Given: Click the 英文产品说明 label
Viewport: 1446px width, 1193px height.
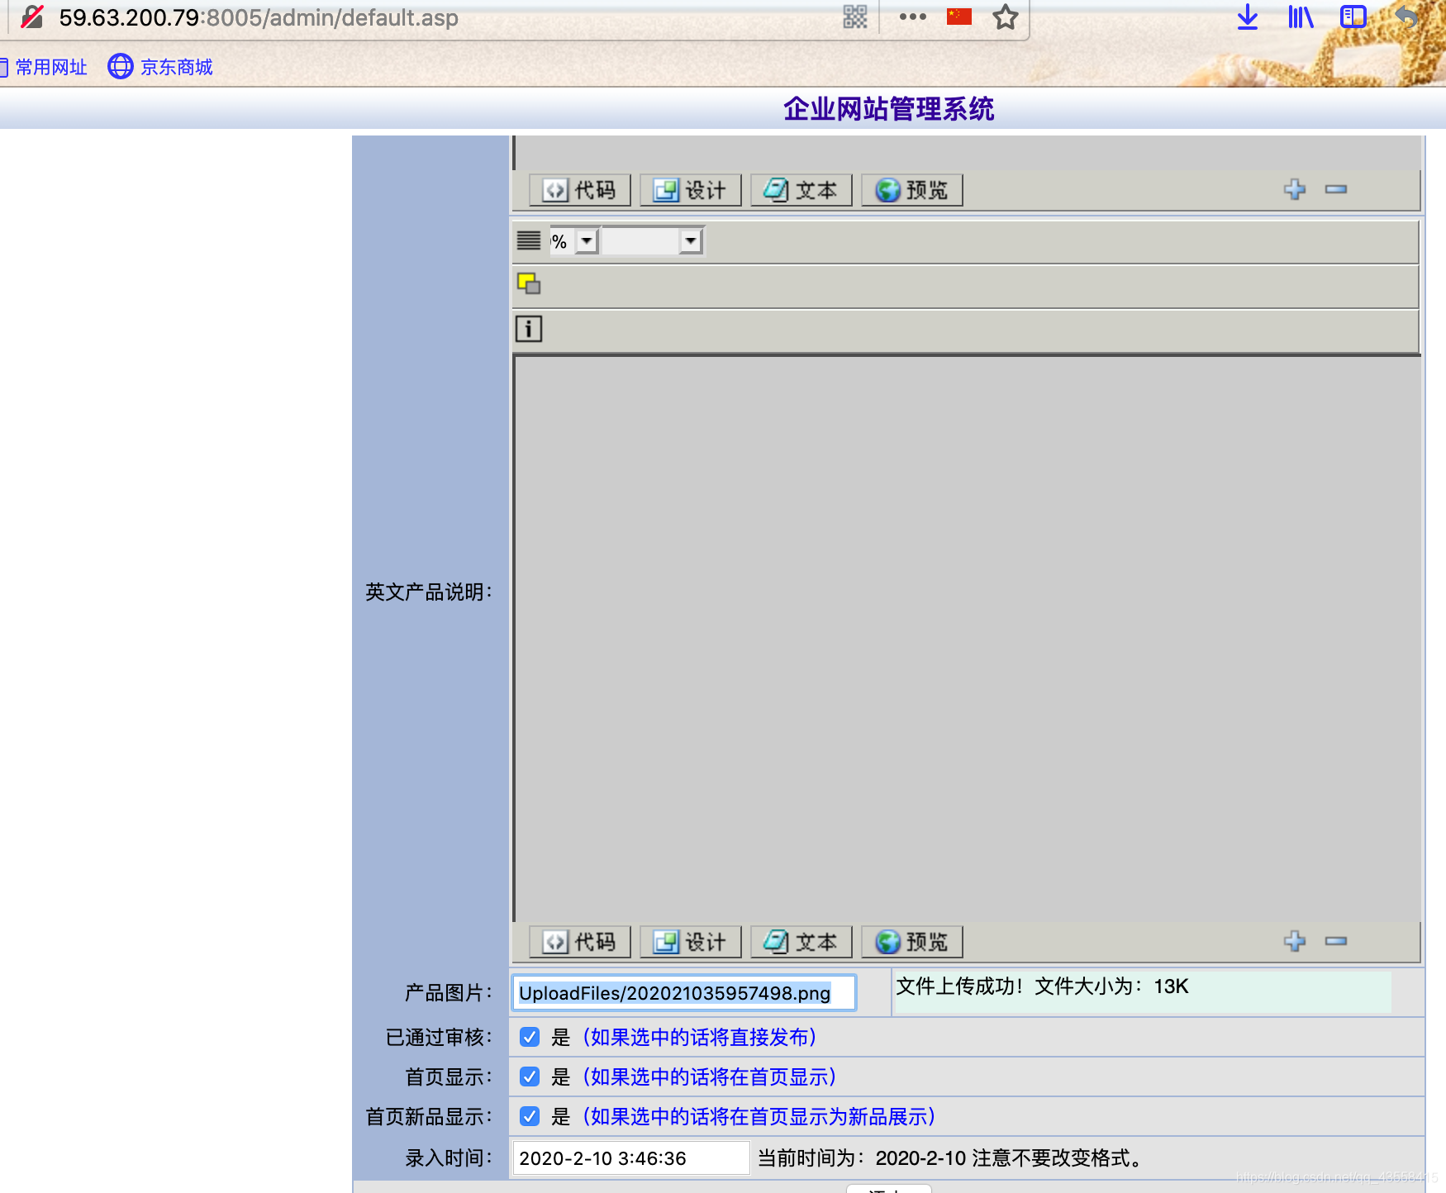Looking at the screenshot, I should pyautogui.click(x=428, y=592).
